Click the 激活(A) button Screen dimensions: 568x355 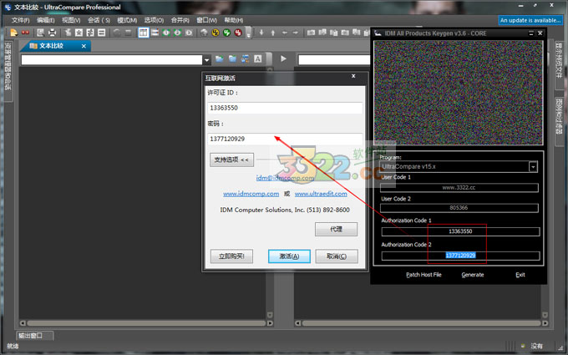point(289,256)
